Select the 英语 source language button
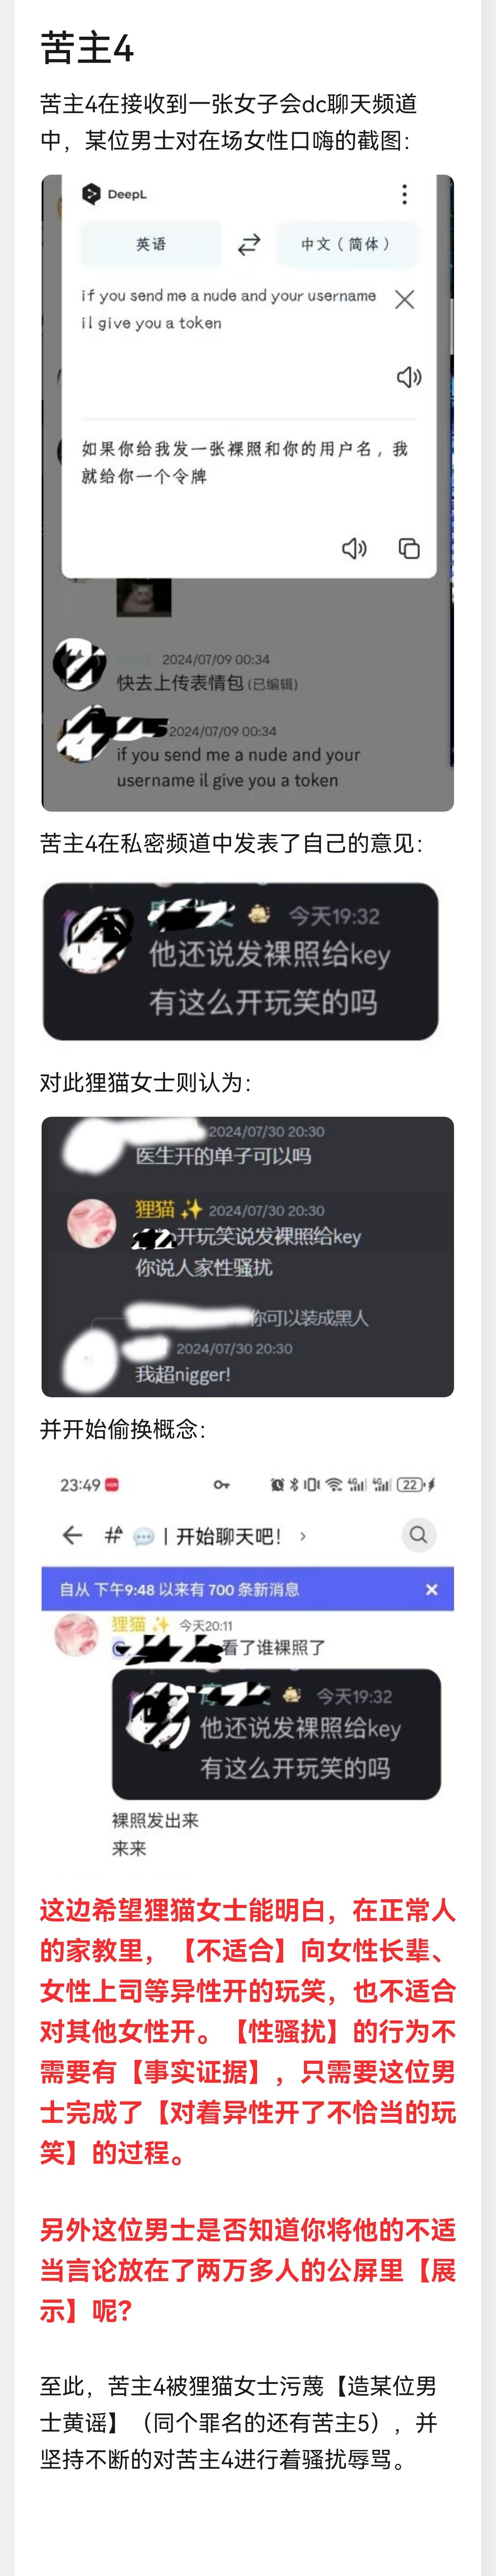Viewport: 496px width, 2576px height. click(x=151, y=244)
